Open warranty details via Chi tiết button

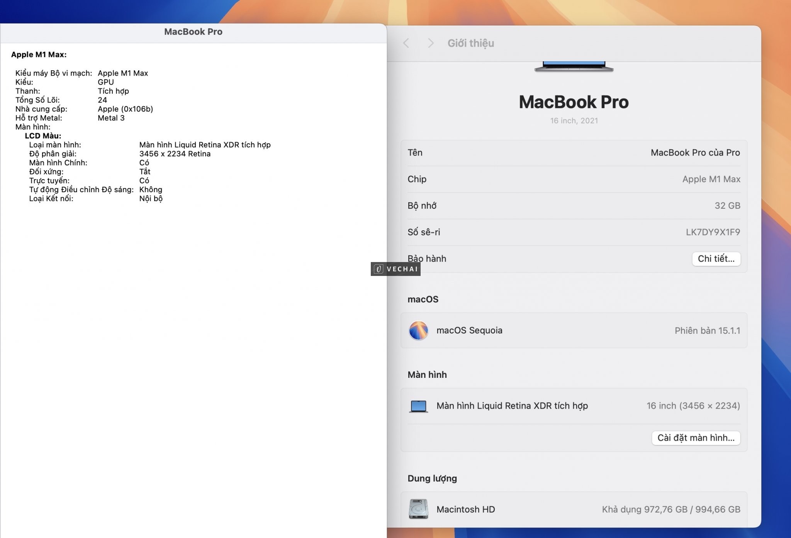pos(716,259)
